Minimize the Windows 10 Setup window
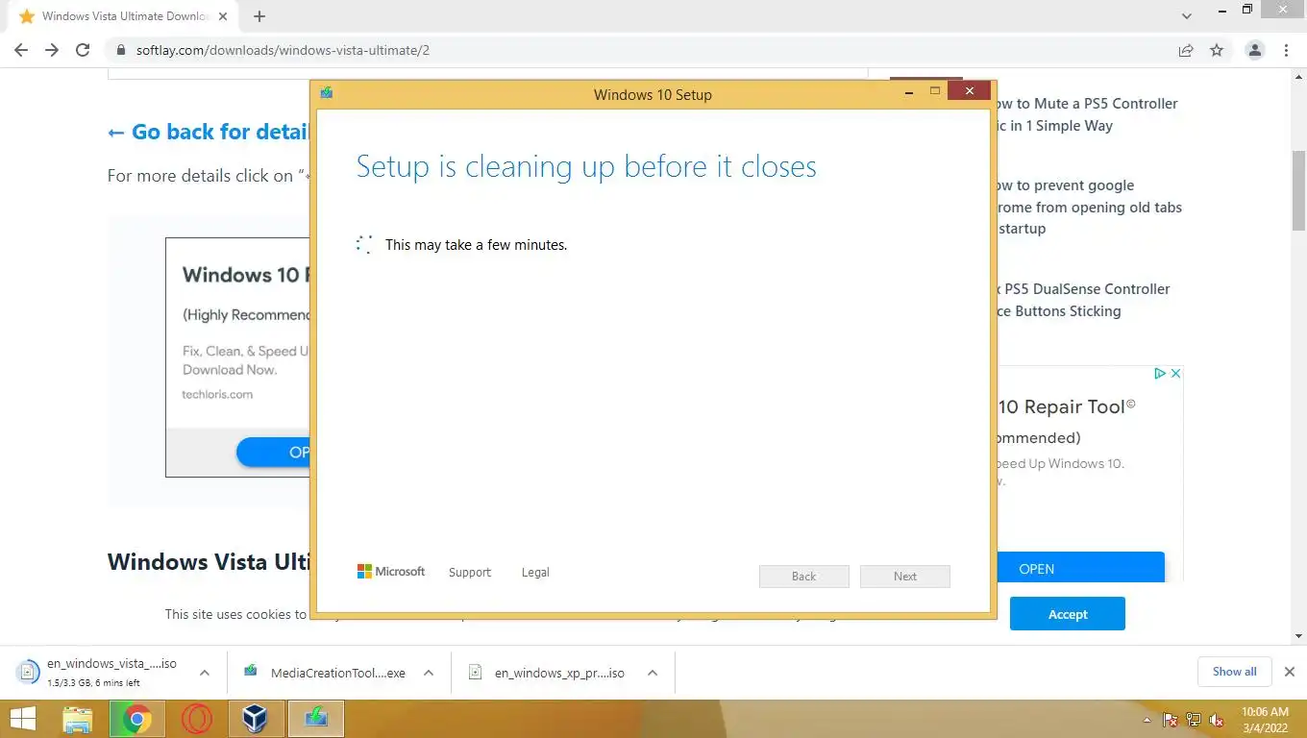 tap(908, 91)
